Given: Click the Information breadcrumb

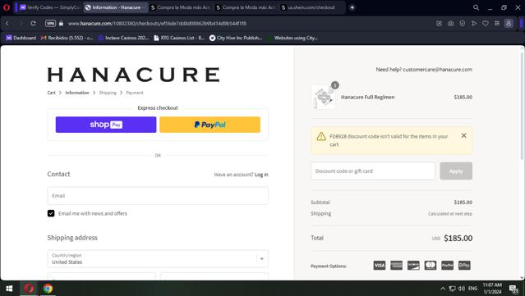Looking at the screenshot, I should (x=77, y=93).
